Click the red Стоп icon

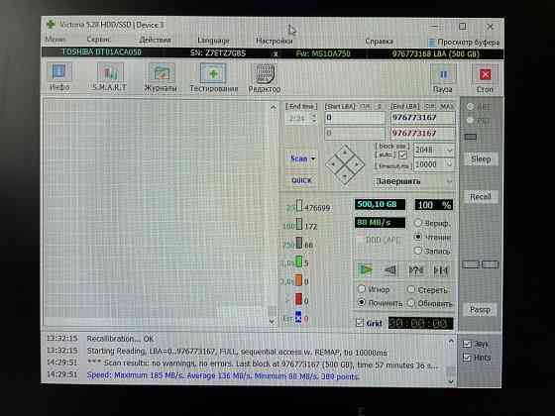(x=485, y=79)
